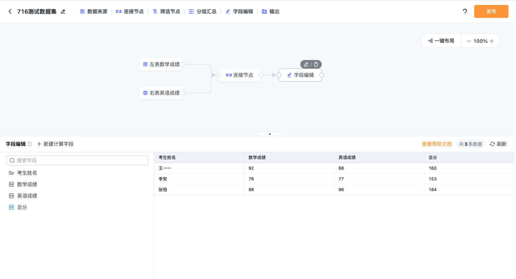Click input port of 连接节点
Screen dimensions: 516x279
(x=218, y=75)
